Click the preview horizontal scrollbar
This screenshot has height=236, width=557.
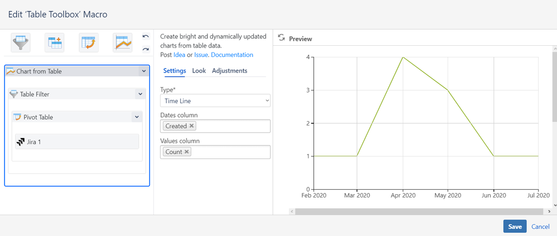[418, 211]
